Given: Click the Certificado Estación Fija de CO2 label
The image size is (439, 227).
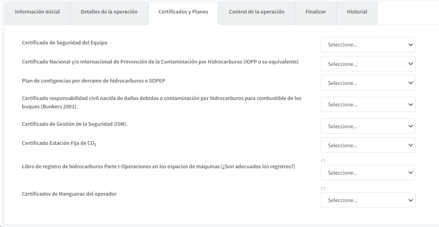Looking at the screenshot, I should click(x=59, y=143).
